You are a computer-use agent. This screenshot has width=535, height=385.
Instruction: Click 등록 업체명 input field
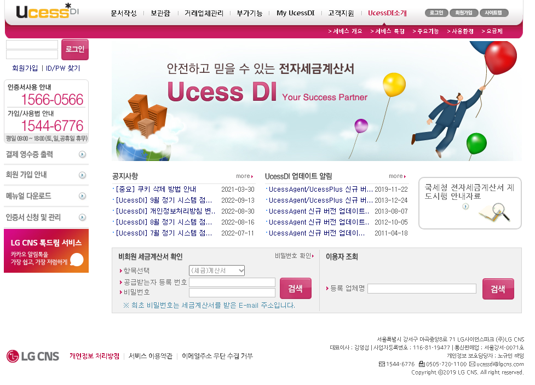[x=422, y=289]
